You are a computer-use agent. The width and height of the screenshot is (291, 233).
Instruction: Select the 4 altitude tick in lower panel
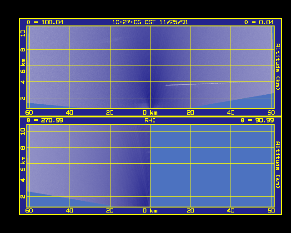coord(23,180)
